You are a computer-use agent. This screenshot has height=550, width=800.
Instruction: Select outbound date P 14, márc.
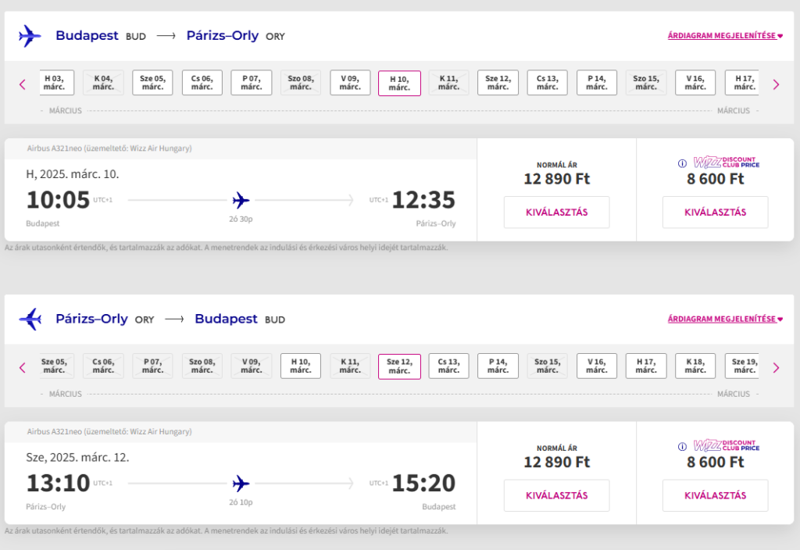point(597,83)
